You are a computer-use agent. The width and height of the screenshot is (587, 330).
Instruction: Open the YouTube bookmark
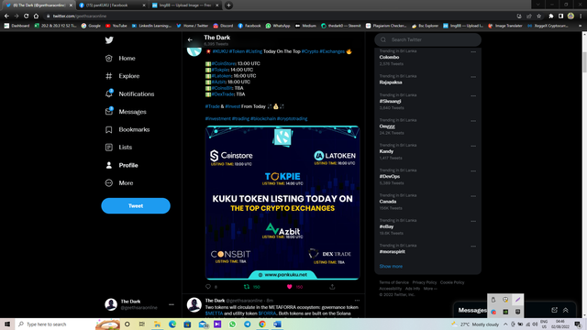(116, 26)
